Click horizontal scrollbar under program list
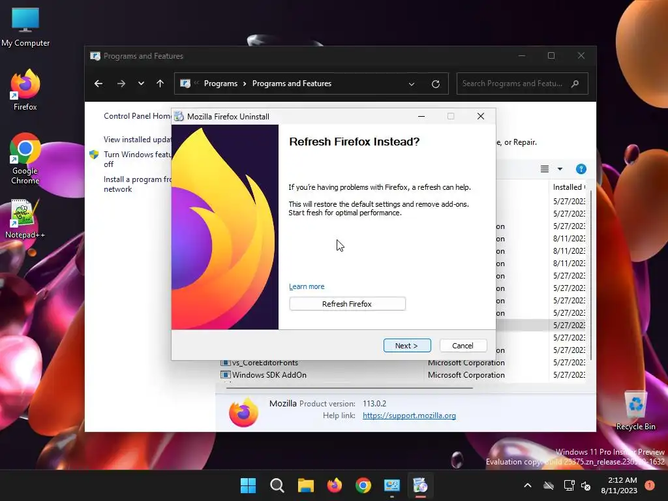 (x=350, y=388)
